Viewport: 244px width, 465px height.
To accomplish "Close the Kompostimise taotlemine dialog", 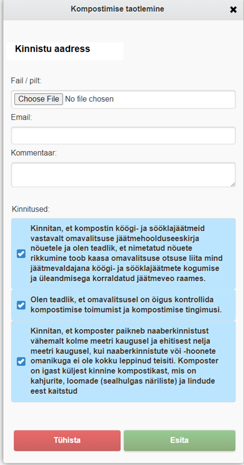I will point(233,10).
